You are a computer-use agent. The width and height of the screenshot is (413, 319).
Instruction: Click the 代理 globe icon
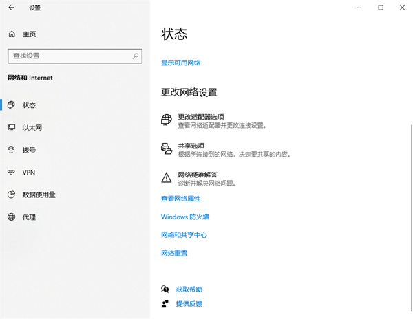tap(11, 217)
